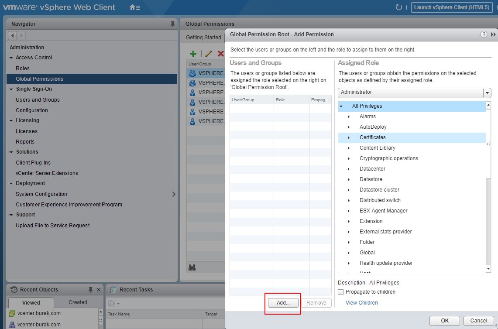
Task: Cancel the Add Permission dialog
Action: tap(479, 320)
